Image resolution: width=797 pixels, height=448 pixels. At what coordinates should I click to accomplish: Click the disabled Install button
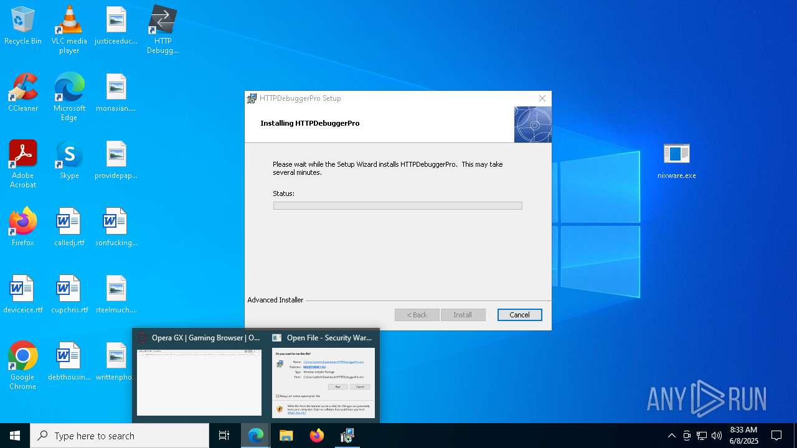click(x=463, y=315)
